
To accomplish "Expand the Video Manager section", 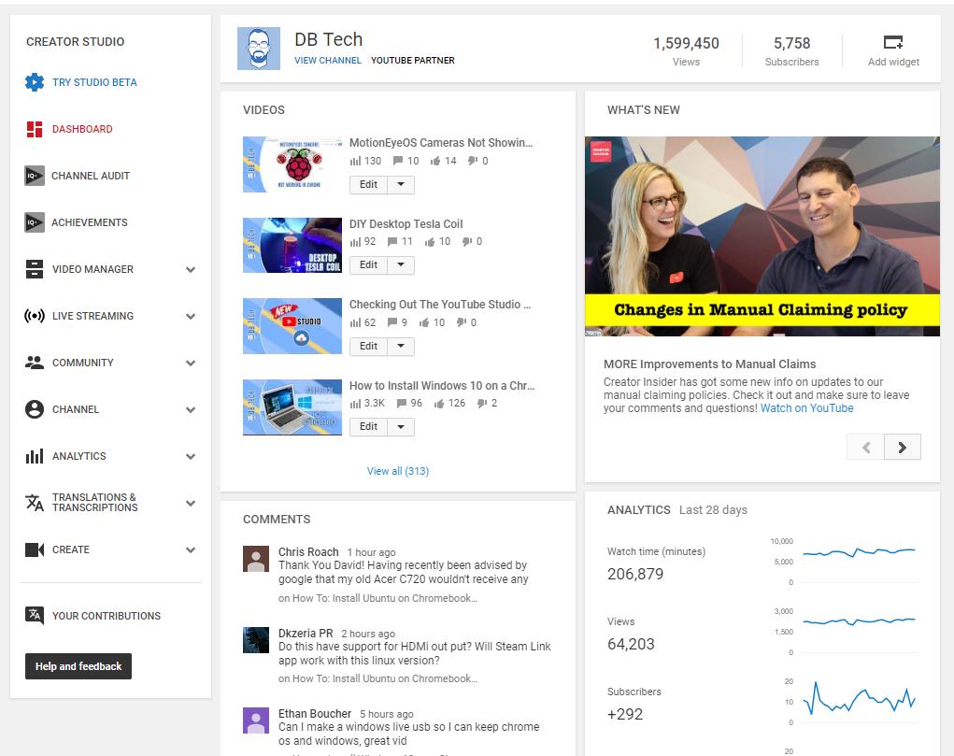I will coord(191,270).
